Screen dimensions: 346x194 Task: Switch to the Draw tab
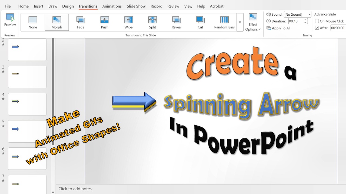tap(53, 6)
